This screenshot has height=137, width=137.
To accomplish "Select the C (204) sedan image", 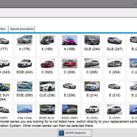I will [115, 63].
